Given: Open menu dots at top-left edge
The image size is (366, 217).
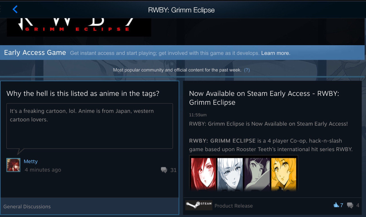Looking at the screenshot, I should pyautogui.click(x=1, y=9).
